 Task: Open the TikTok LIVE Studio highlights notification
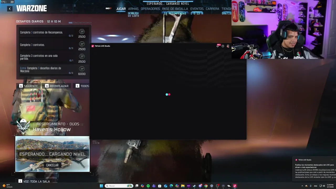coord(314,169)
